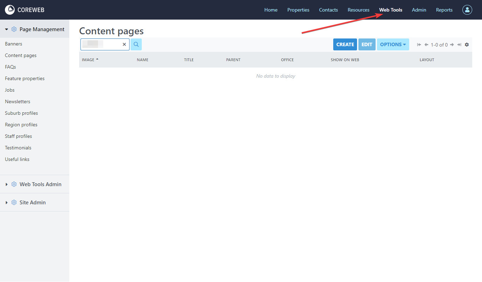Screen dimensions: 482x282
Task: Expand the Site Admin section
Action: click(32, 202)
